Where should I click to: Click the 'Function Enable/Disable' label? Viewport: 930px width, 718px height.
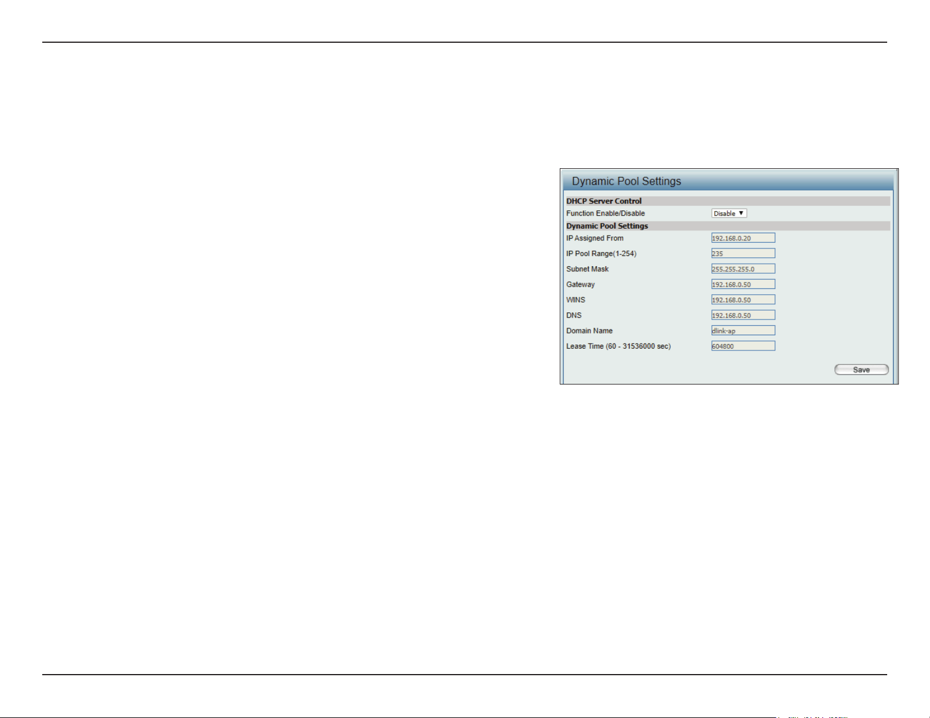click(x=605, y=213)
